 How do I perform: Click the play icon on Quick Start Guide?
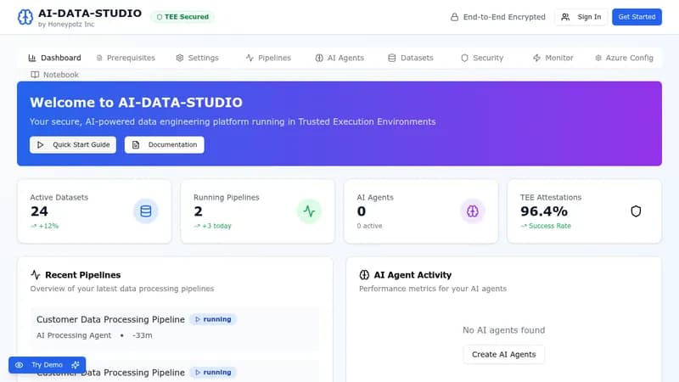[40, 144]
